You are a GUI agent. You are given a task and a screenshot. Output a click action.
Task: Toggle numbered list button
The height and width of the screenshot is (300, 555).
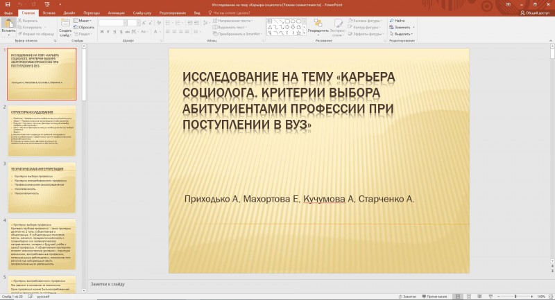tap(179, 23)
